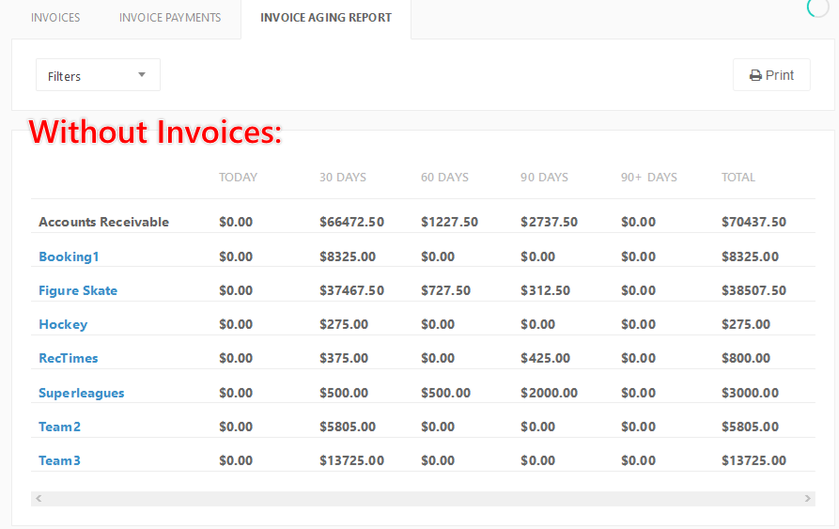Click the horizontal scrollbar right arrow
The image size is (839, 529).
807,499
